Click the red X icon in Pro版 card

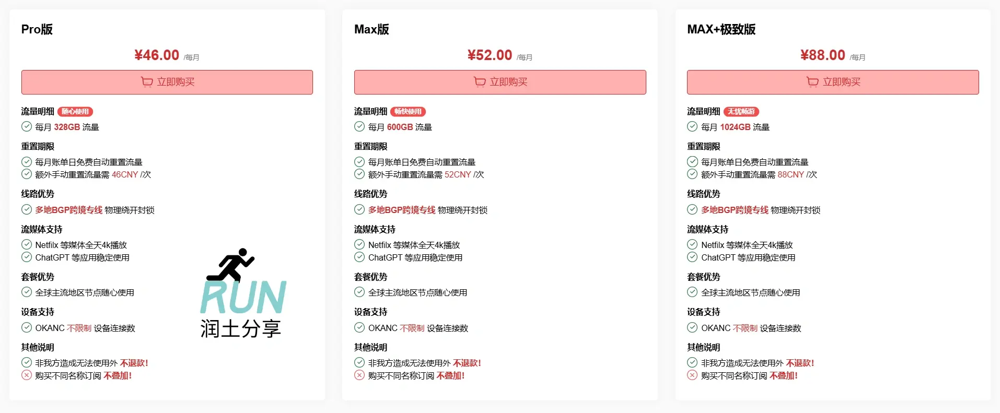27,375
